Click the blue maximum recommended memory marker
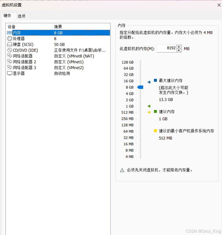Screen dimensions: 222x235 click(x=149, y=82)
